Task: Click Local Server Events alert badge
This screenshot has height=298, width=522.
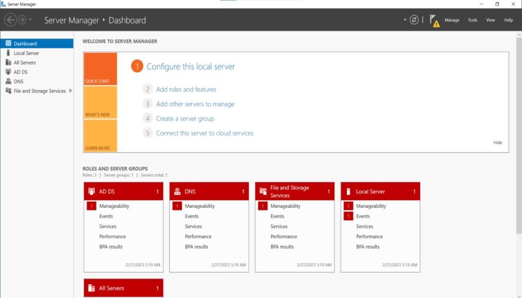Action: tap(348, 216)
